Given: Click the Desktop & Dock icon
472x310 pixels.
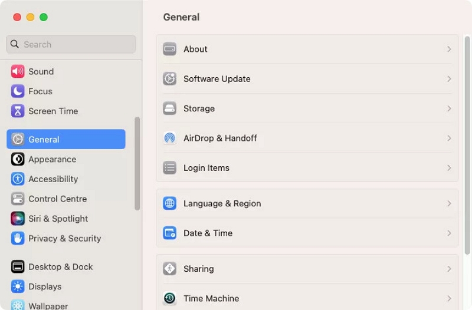Looking at the screenshot, I should tap(18, 267).
